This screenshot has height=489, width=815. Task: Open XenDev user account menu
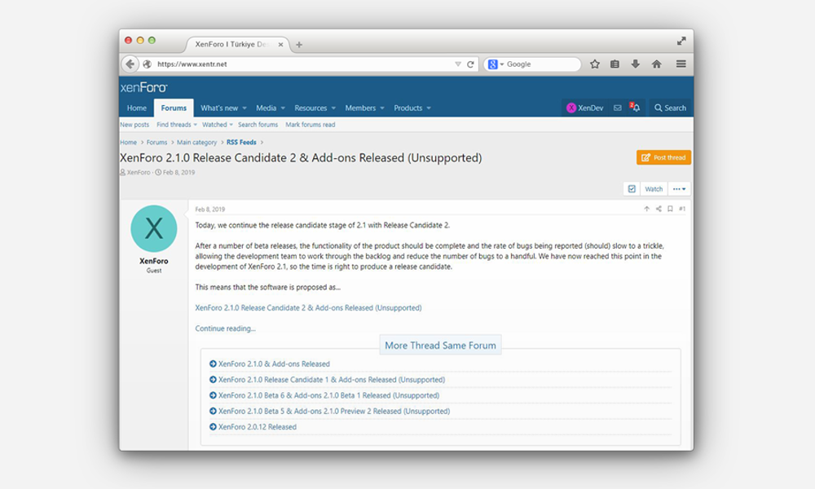tap(584, 108)
